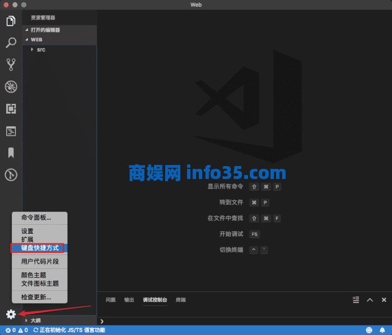Maximize the panel with the up chevron

click(370, 300)
